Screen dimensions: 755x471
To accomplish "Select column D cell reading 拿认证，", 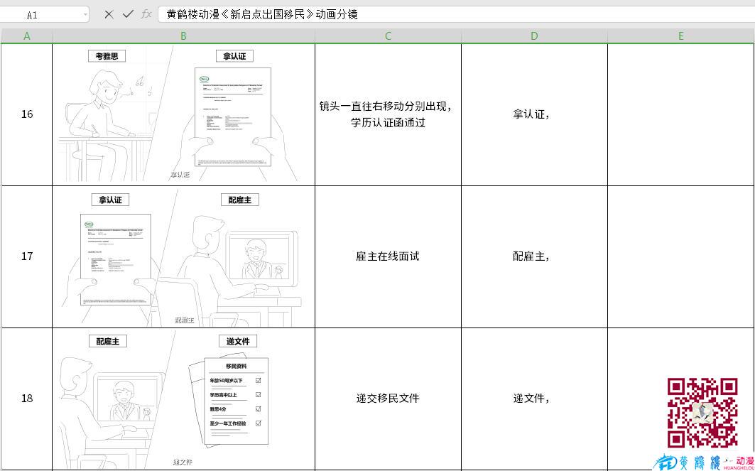I will tap(535, 114).
